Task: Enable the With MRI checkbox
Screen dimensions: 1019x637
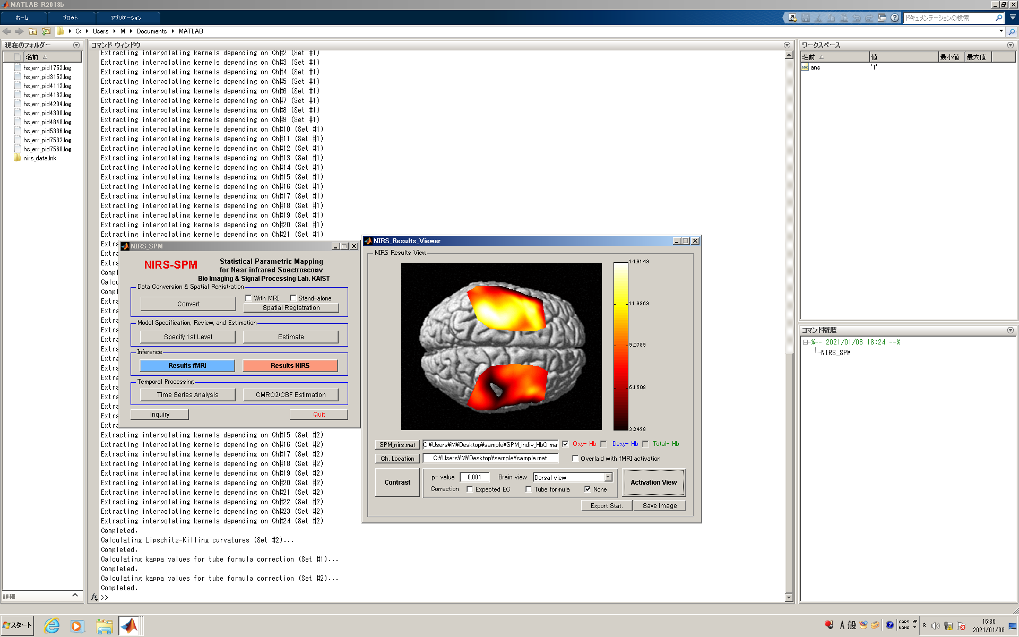Action: point(248,298)
